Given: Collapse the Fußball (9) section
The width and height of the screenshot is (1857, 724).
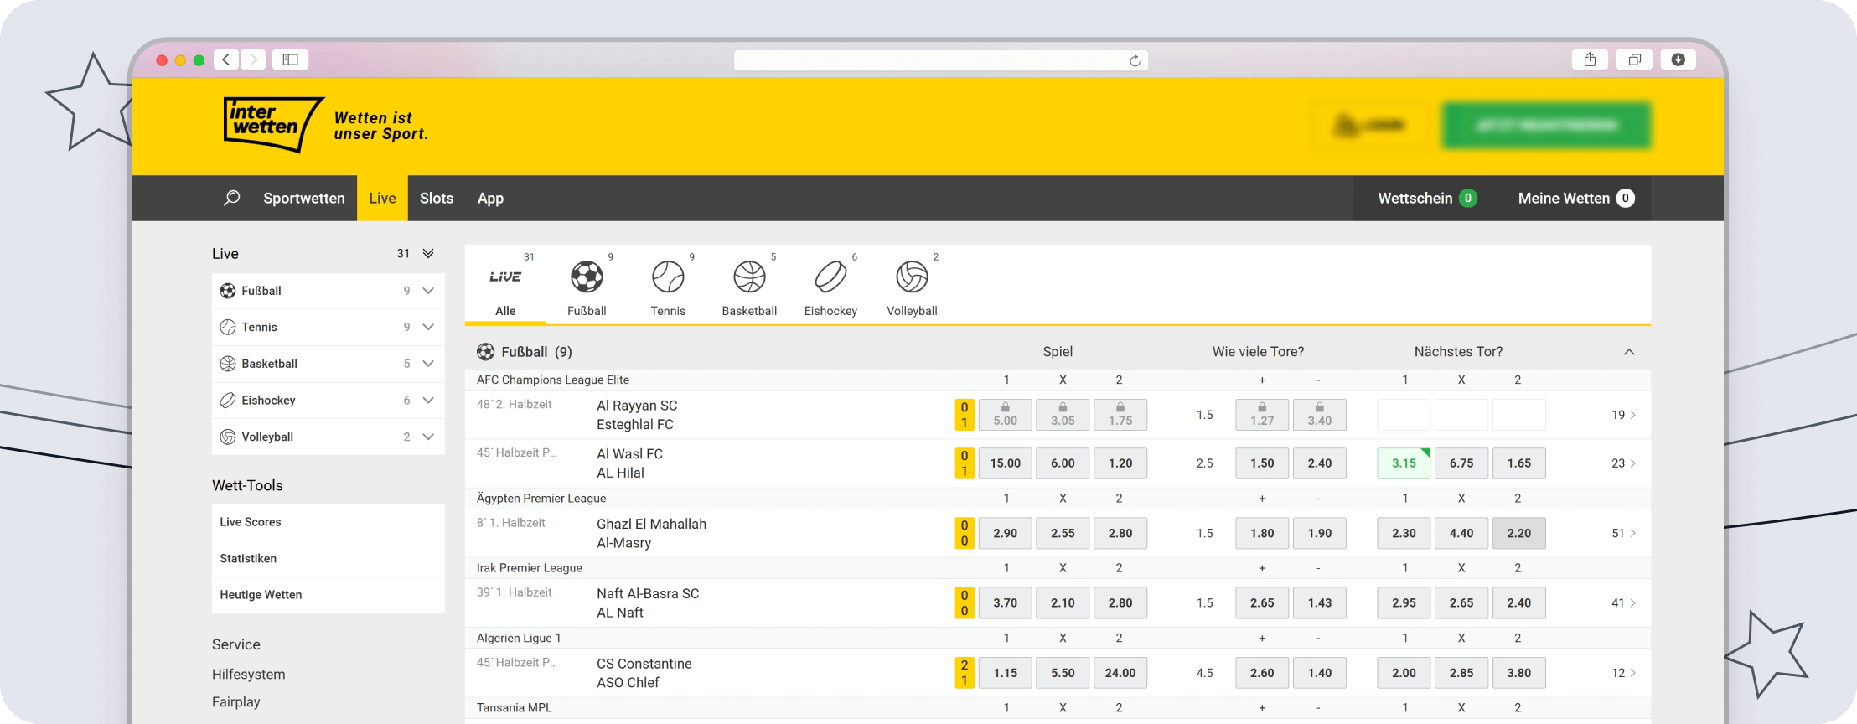Looking at the screenshot, I should click(1629, 352).
